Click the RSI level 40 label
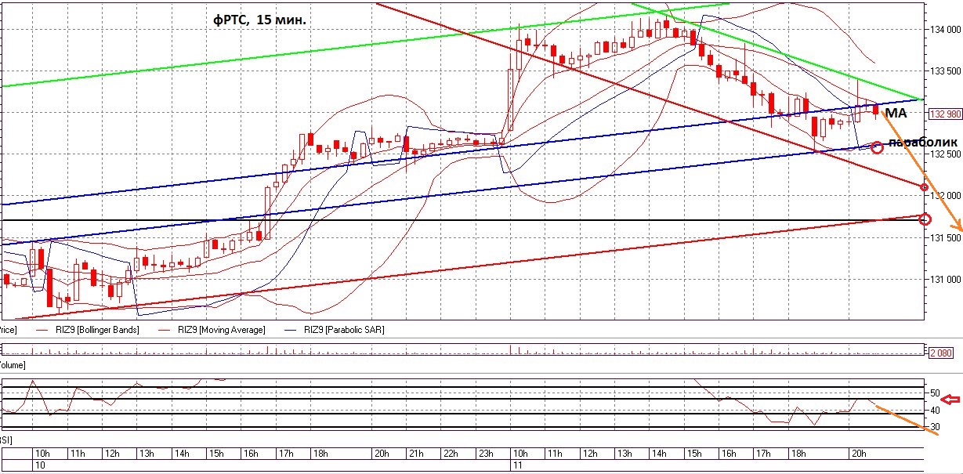Image resolution: width=963 pixels, height=474 pixels. click(935, 410)
